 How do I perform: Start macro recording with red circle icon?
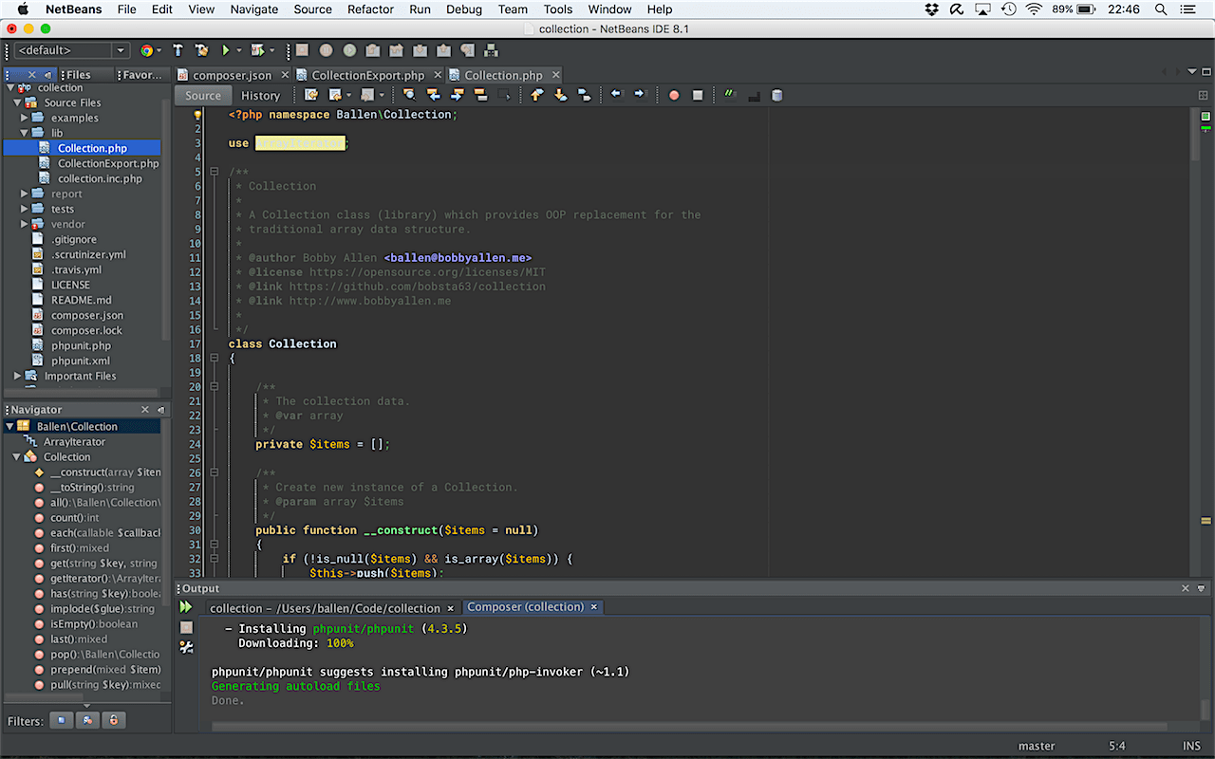coord(674,96)
